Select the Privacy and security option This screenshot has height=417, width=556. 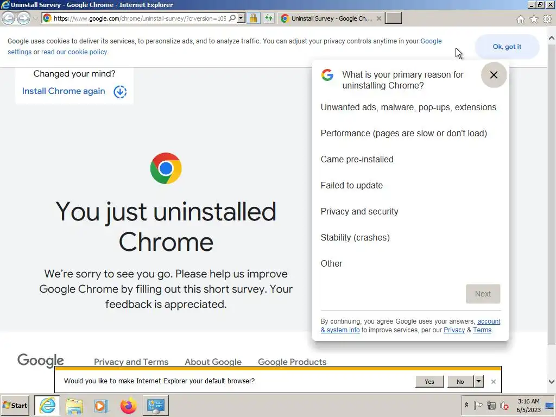coord(359,211)
